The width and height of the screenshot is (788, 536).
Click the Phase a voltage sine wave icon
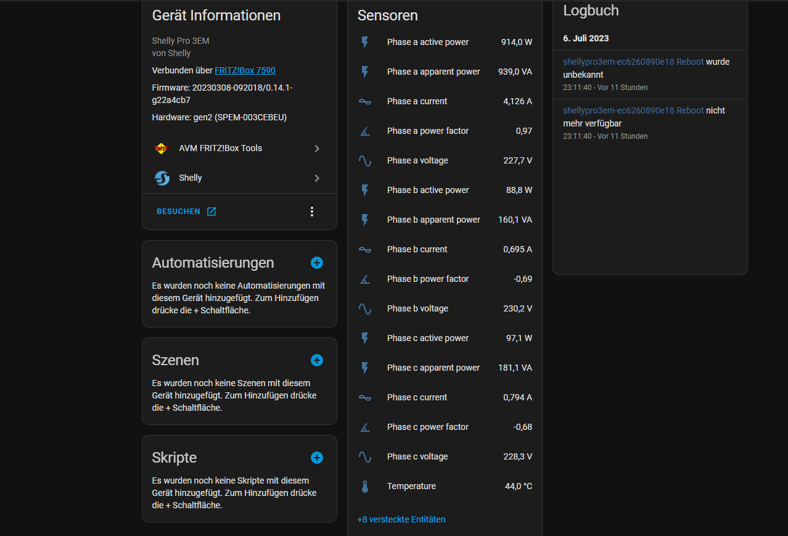(365, 160)
